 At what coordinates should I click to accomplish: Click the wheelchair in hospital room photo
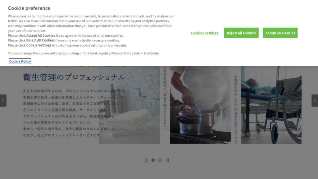(x=271, y=105)
